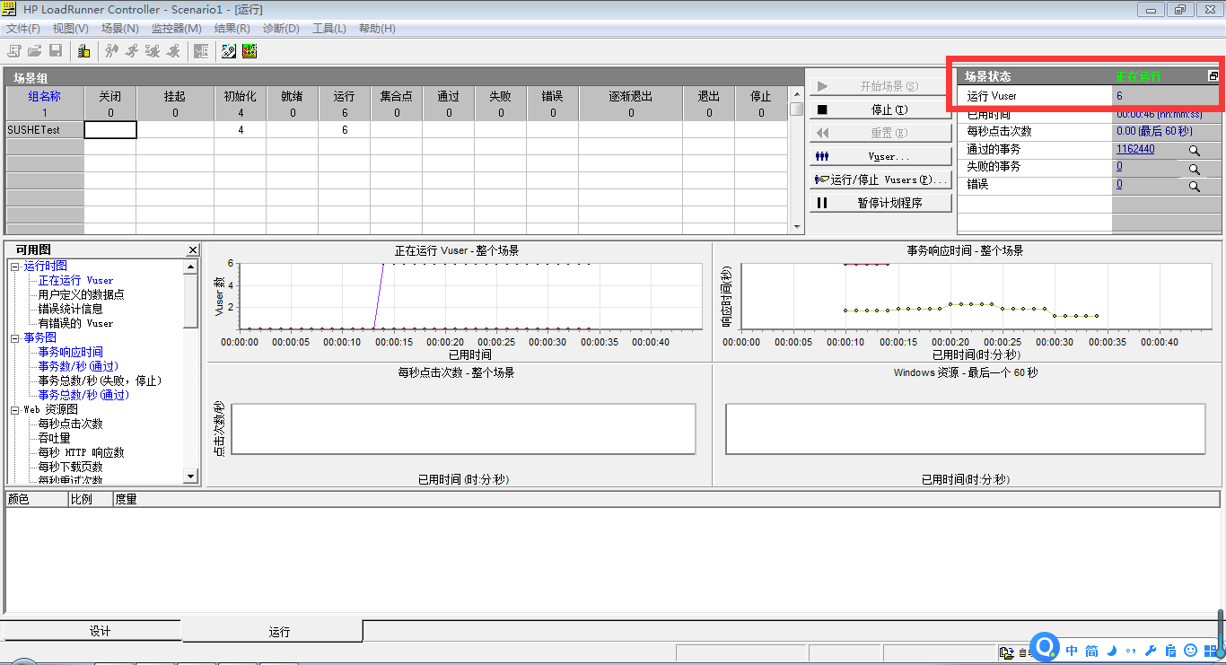This screenshot has height=665, width=1226.
Task: Click the down arrow of 可用图 scrollbar
Action: (190, 477)
